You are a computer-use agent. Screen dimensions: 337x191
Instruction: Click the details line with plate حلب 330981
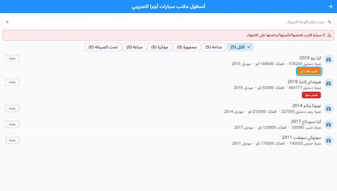[x=278, y=128]
